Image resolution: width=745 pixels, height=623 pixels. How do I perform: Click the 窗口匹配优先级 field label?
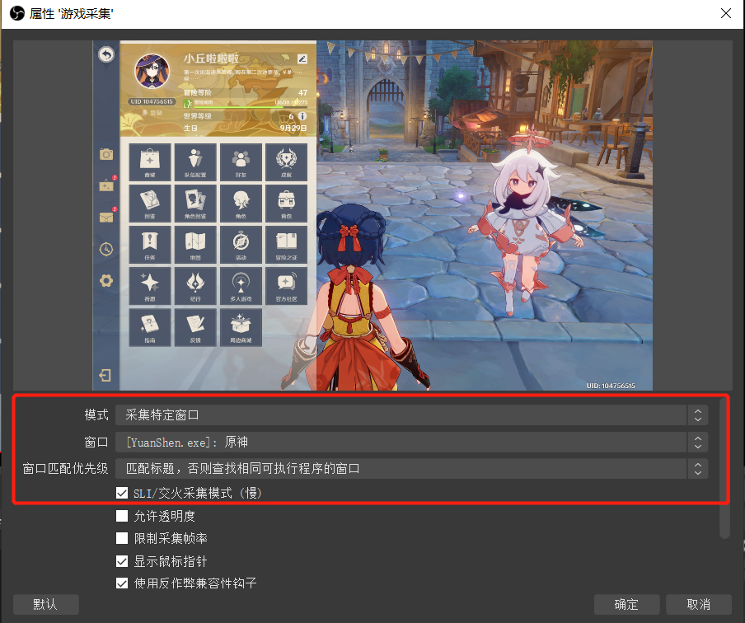66,469
